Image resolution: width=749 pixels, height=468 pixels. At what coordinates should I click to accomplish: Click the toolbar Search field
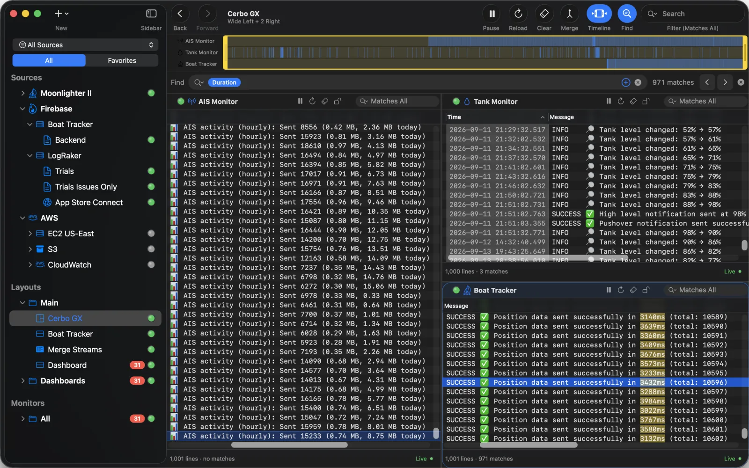693,14
